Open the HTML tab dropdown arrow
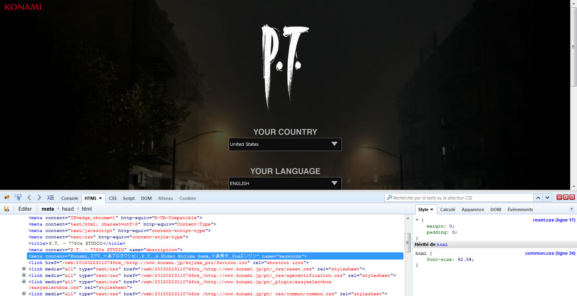 point(100,198)
